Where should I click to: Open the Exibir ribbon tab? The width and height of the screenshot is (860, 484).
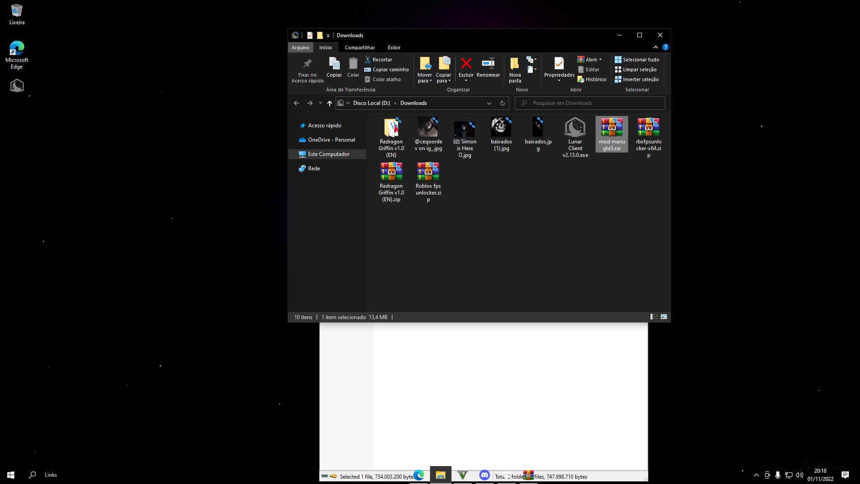click(x=394, y=48)
